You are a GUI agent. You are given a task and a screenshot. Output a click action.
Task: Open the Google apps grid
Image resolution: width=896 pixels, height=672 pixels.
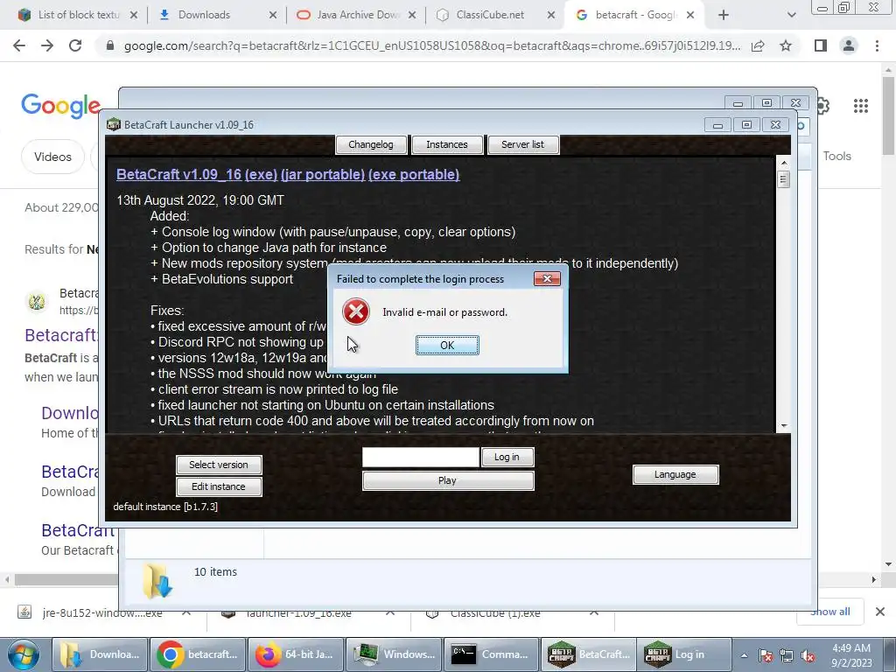[861, 106]
